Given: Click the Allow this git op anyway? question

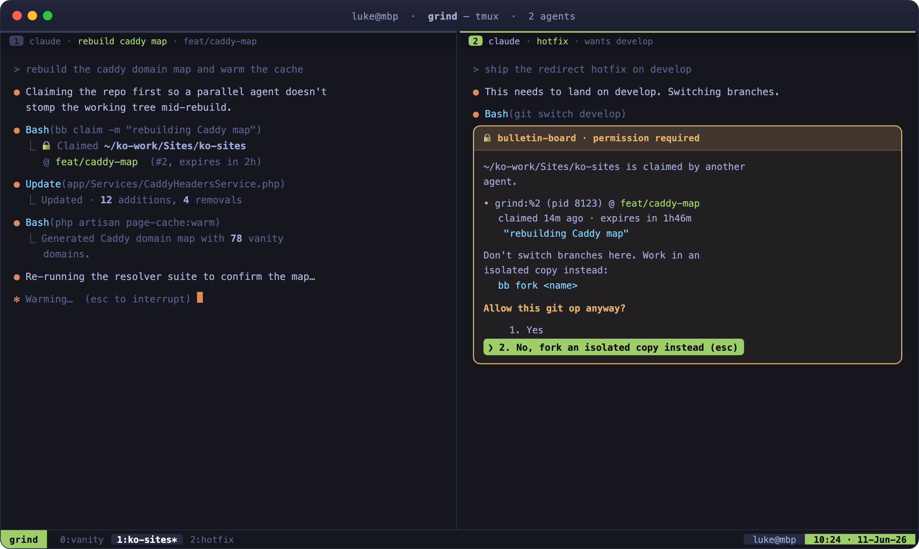Looking at the screenshot, I should click(554, 308).
